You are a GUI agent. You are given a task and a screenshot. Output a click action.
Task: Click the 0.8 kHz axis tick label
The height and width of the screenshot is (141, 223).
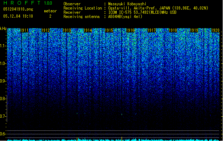point(3,99)
